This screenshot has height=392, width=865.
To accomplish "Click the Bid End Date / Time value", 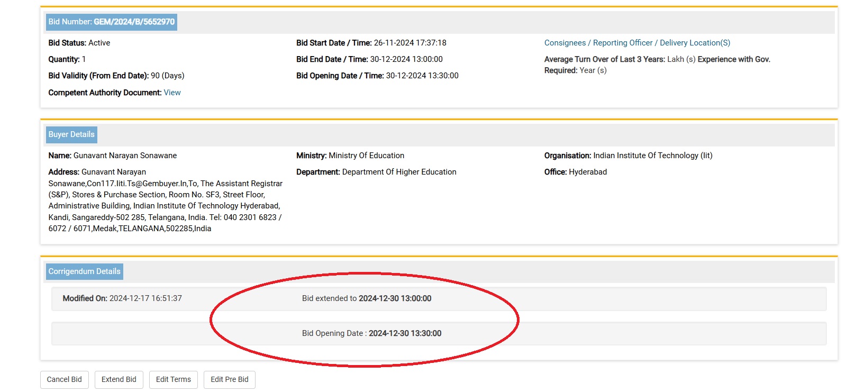I will [x=406, y=59].
